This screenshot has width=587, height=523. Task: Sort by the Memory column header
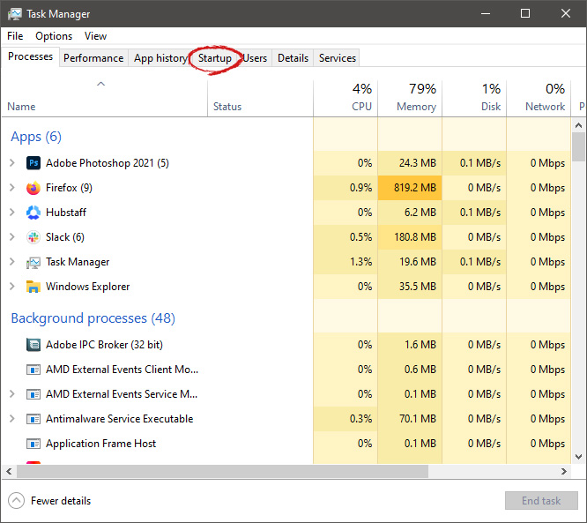pyautogui.click(x=410, y=98)
